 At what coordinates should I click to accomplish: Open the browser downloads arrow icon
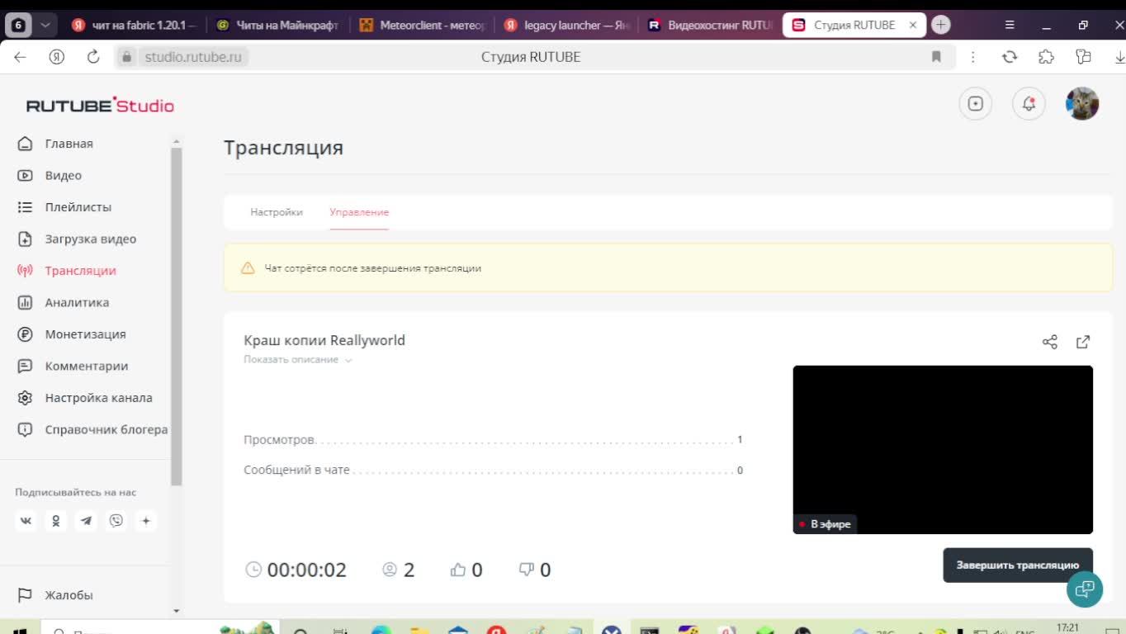click(x=1119, y=57)
